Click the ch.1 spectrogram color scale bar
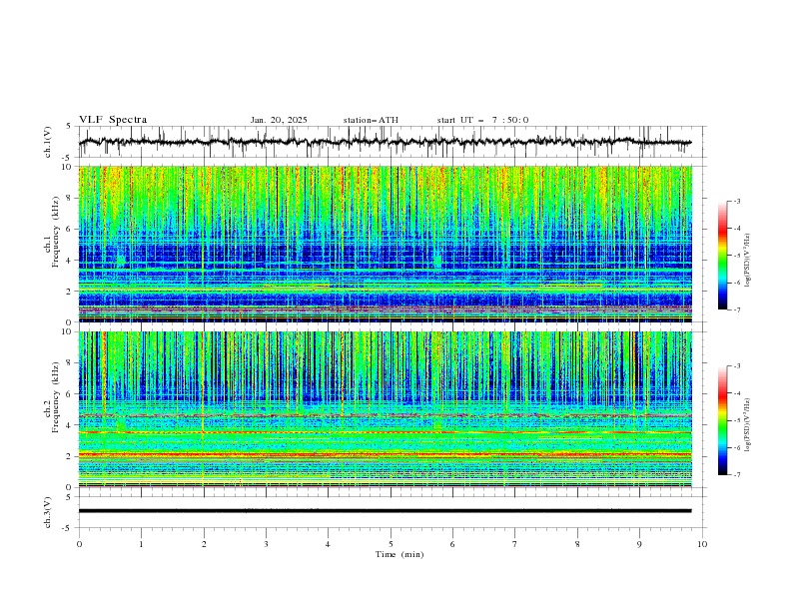This screenshot has height=611, width=791. tap(722, 255)
